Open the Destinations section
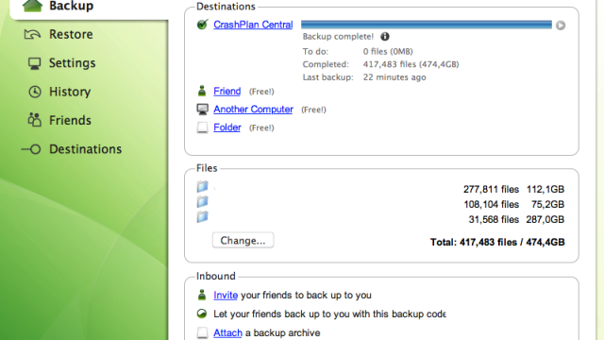The height and width of the screenshot is (340, 604). pos(86,149)
